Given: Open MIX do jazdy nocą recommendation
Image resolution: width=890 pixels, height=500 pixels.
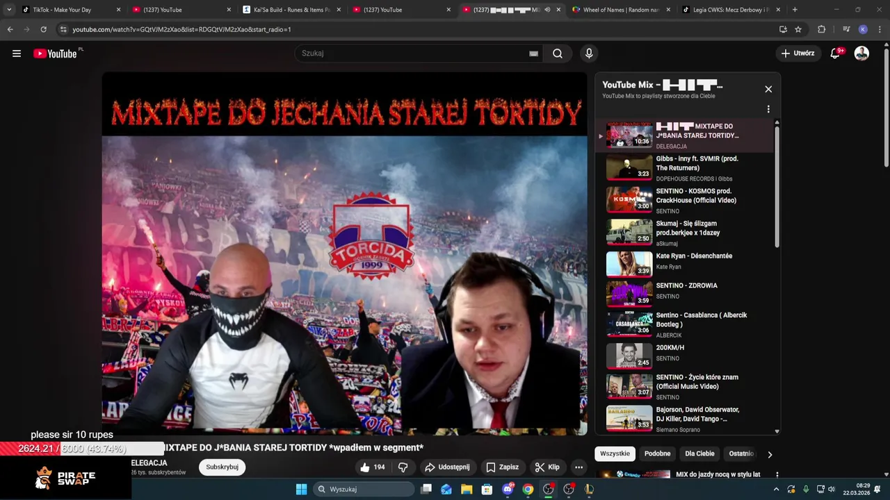Looking at the screenshot, I should (x=718, y=474).
